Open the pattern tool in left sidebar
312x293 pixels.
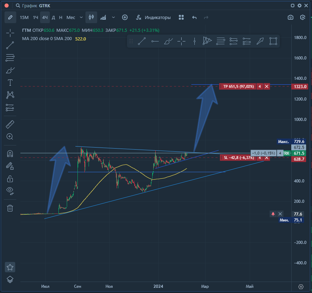click(10, 95)
